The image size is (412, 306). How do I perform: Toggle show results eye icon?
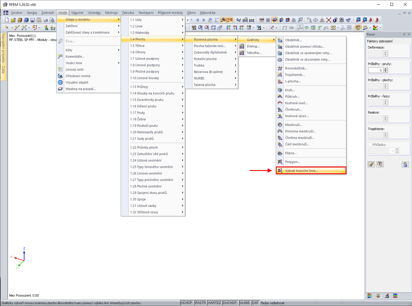[x=223, y=20]
